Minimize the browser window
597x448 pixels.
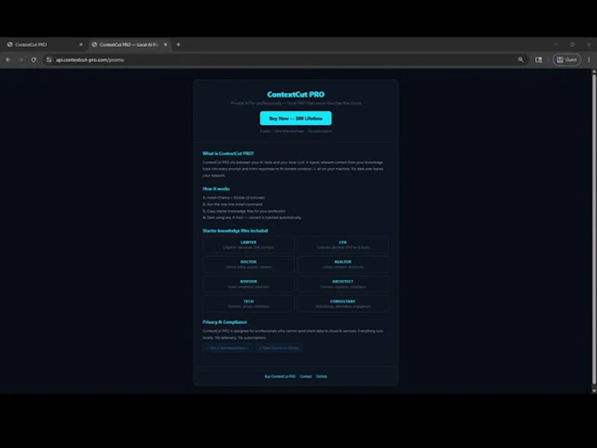556,44
